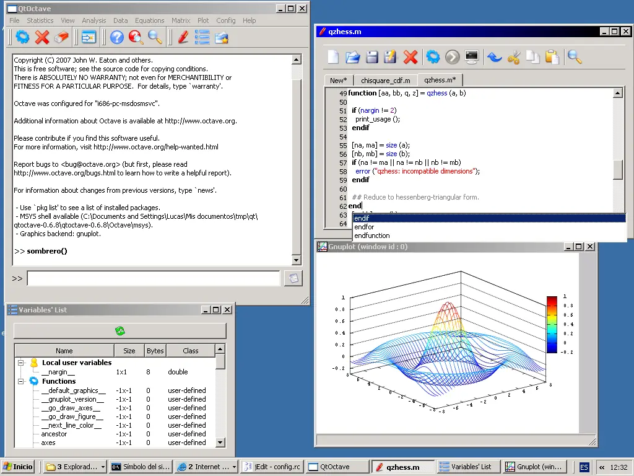Expand hidden tray icons with the double chevron
The image size is (634, 476).
(602, 467)
